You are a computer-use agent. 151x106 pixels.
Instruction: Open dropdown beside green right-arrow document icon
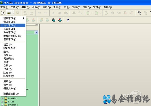tap(100, 13)
